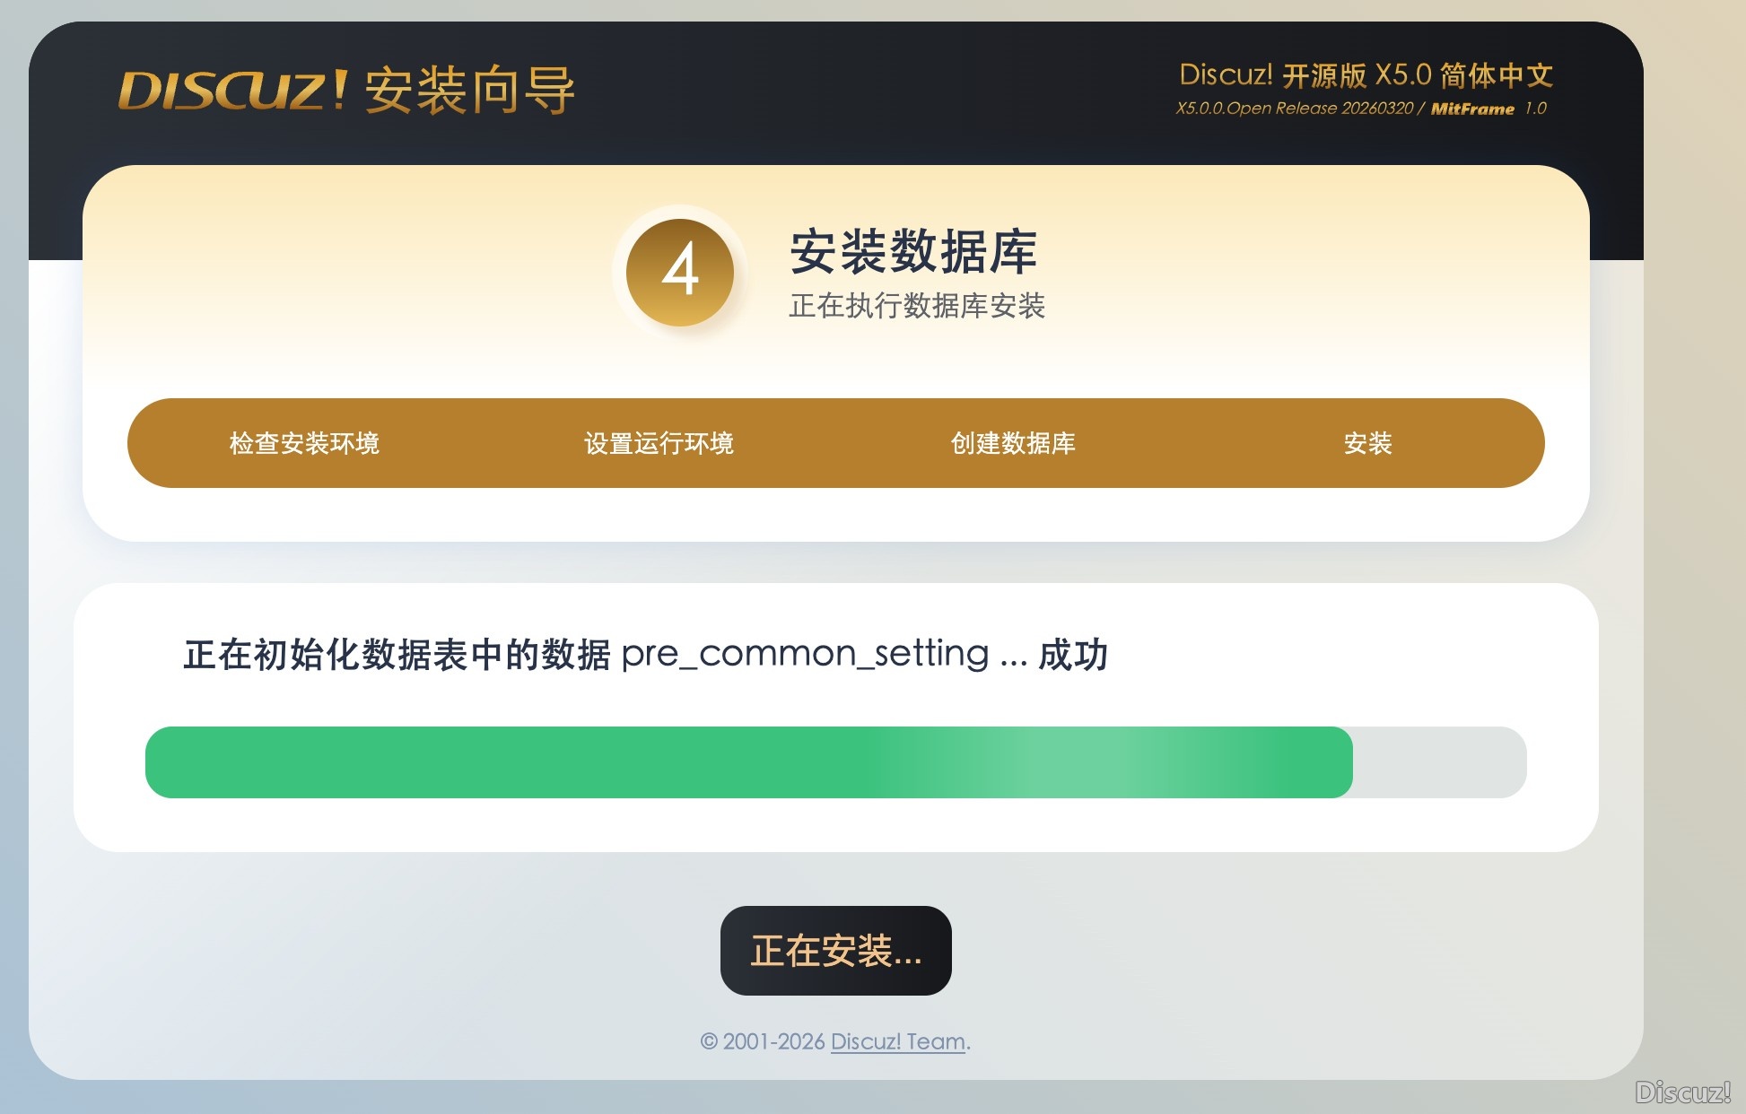Click the DISCUZ! logo in the header
Viewport: 1746px width, 1114px height.
pos(238,90)
